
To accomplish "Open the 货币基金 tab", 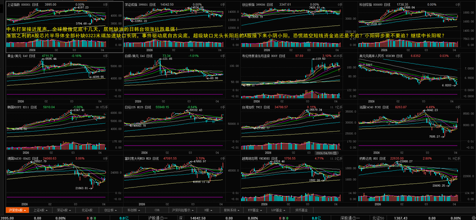I will [302, 210].
